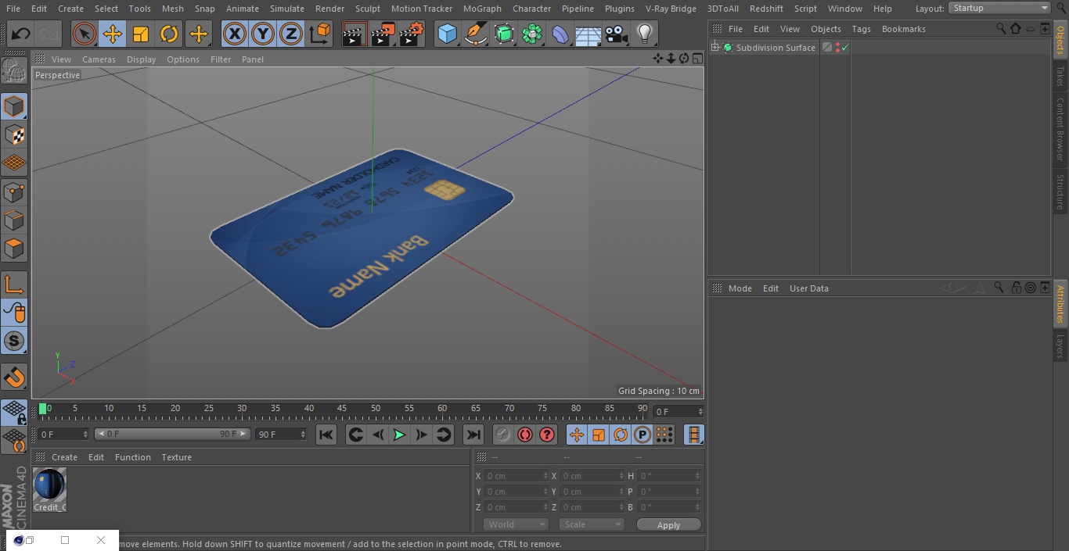Select the Rotate tool

[169, 34]
